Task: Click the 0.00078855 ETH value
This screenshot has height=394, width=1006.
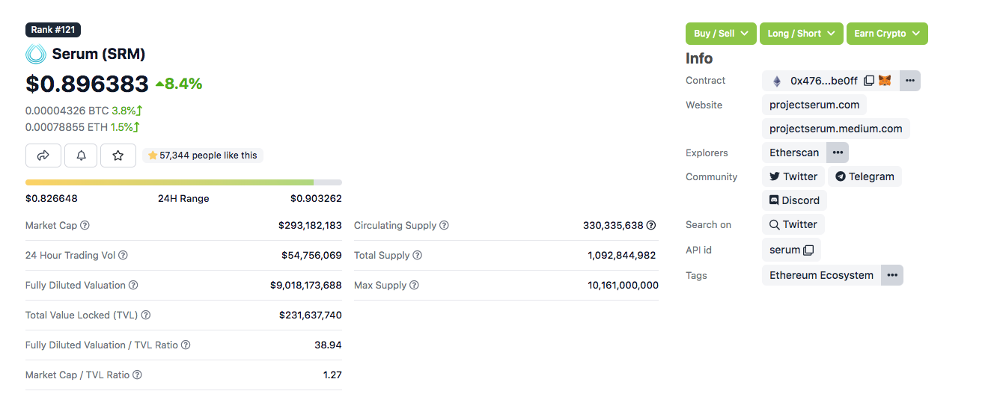Action: point(67,127)
